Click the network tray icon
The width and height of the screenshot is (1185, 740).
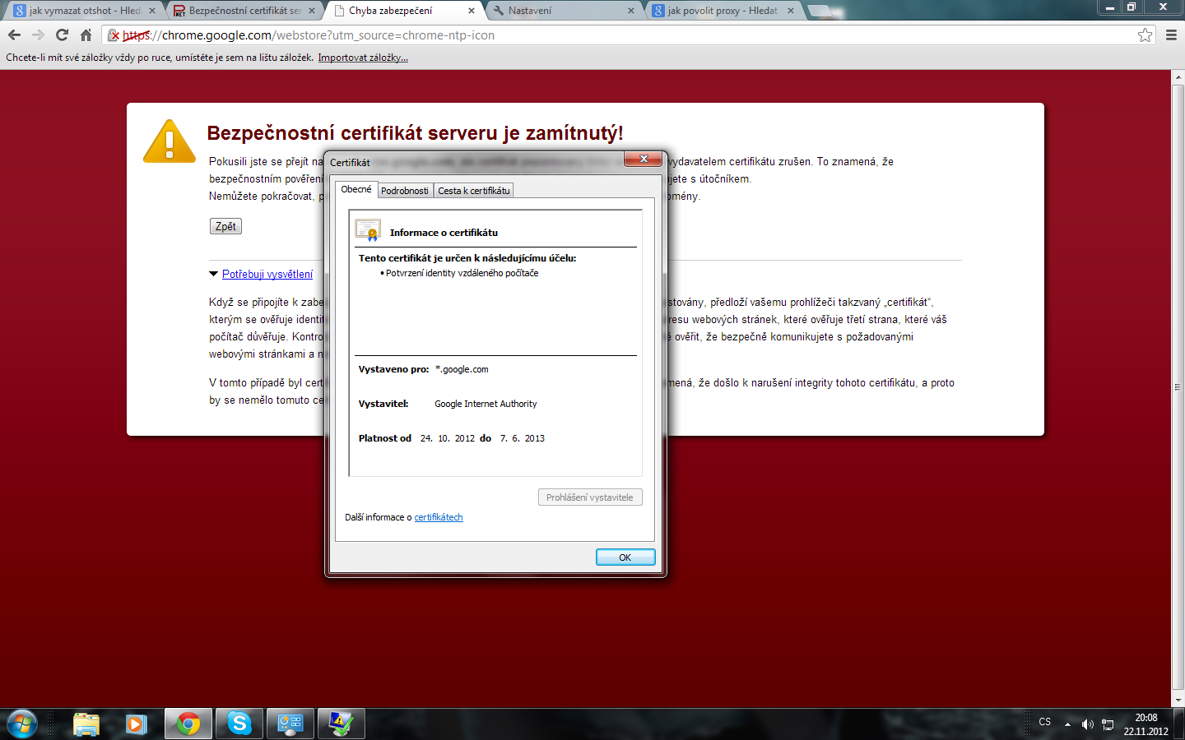1108,724
